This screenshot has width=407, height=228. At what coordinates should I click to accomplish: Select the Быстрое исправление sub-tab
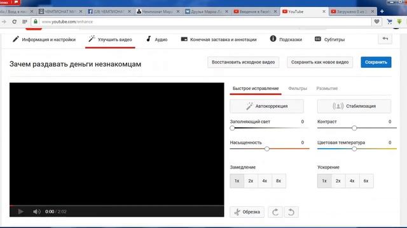coord(256,89)
